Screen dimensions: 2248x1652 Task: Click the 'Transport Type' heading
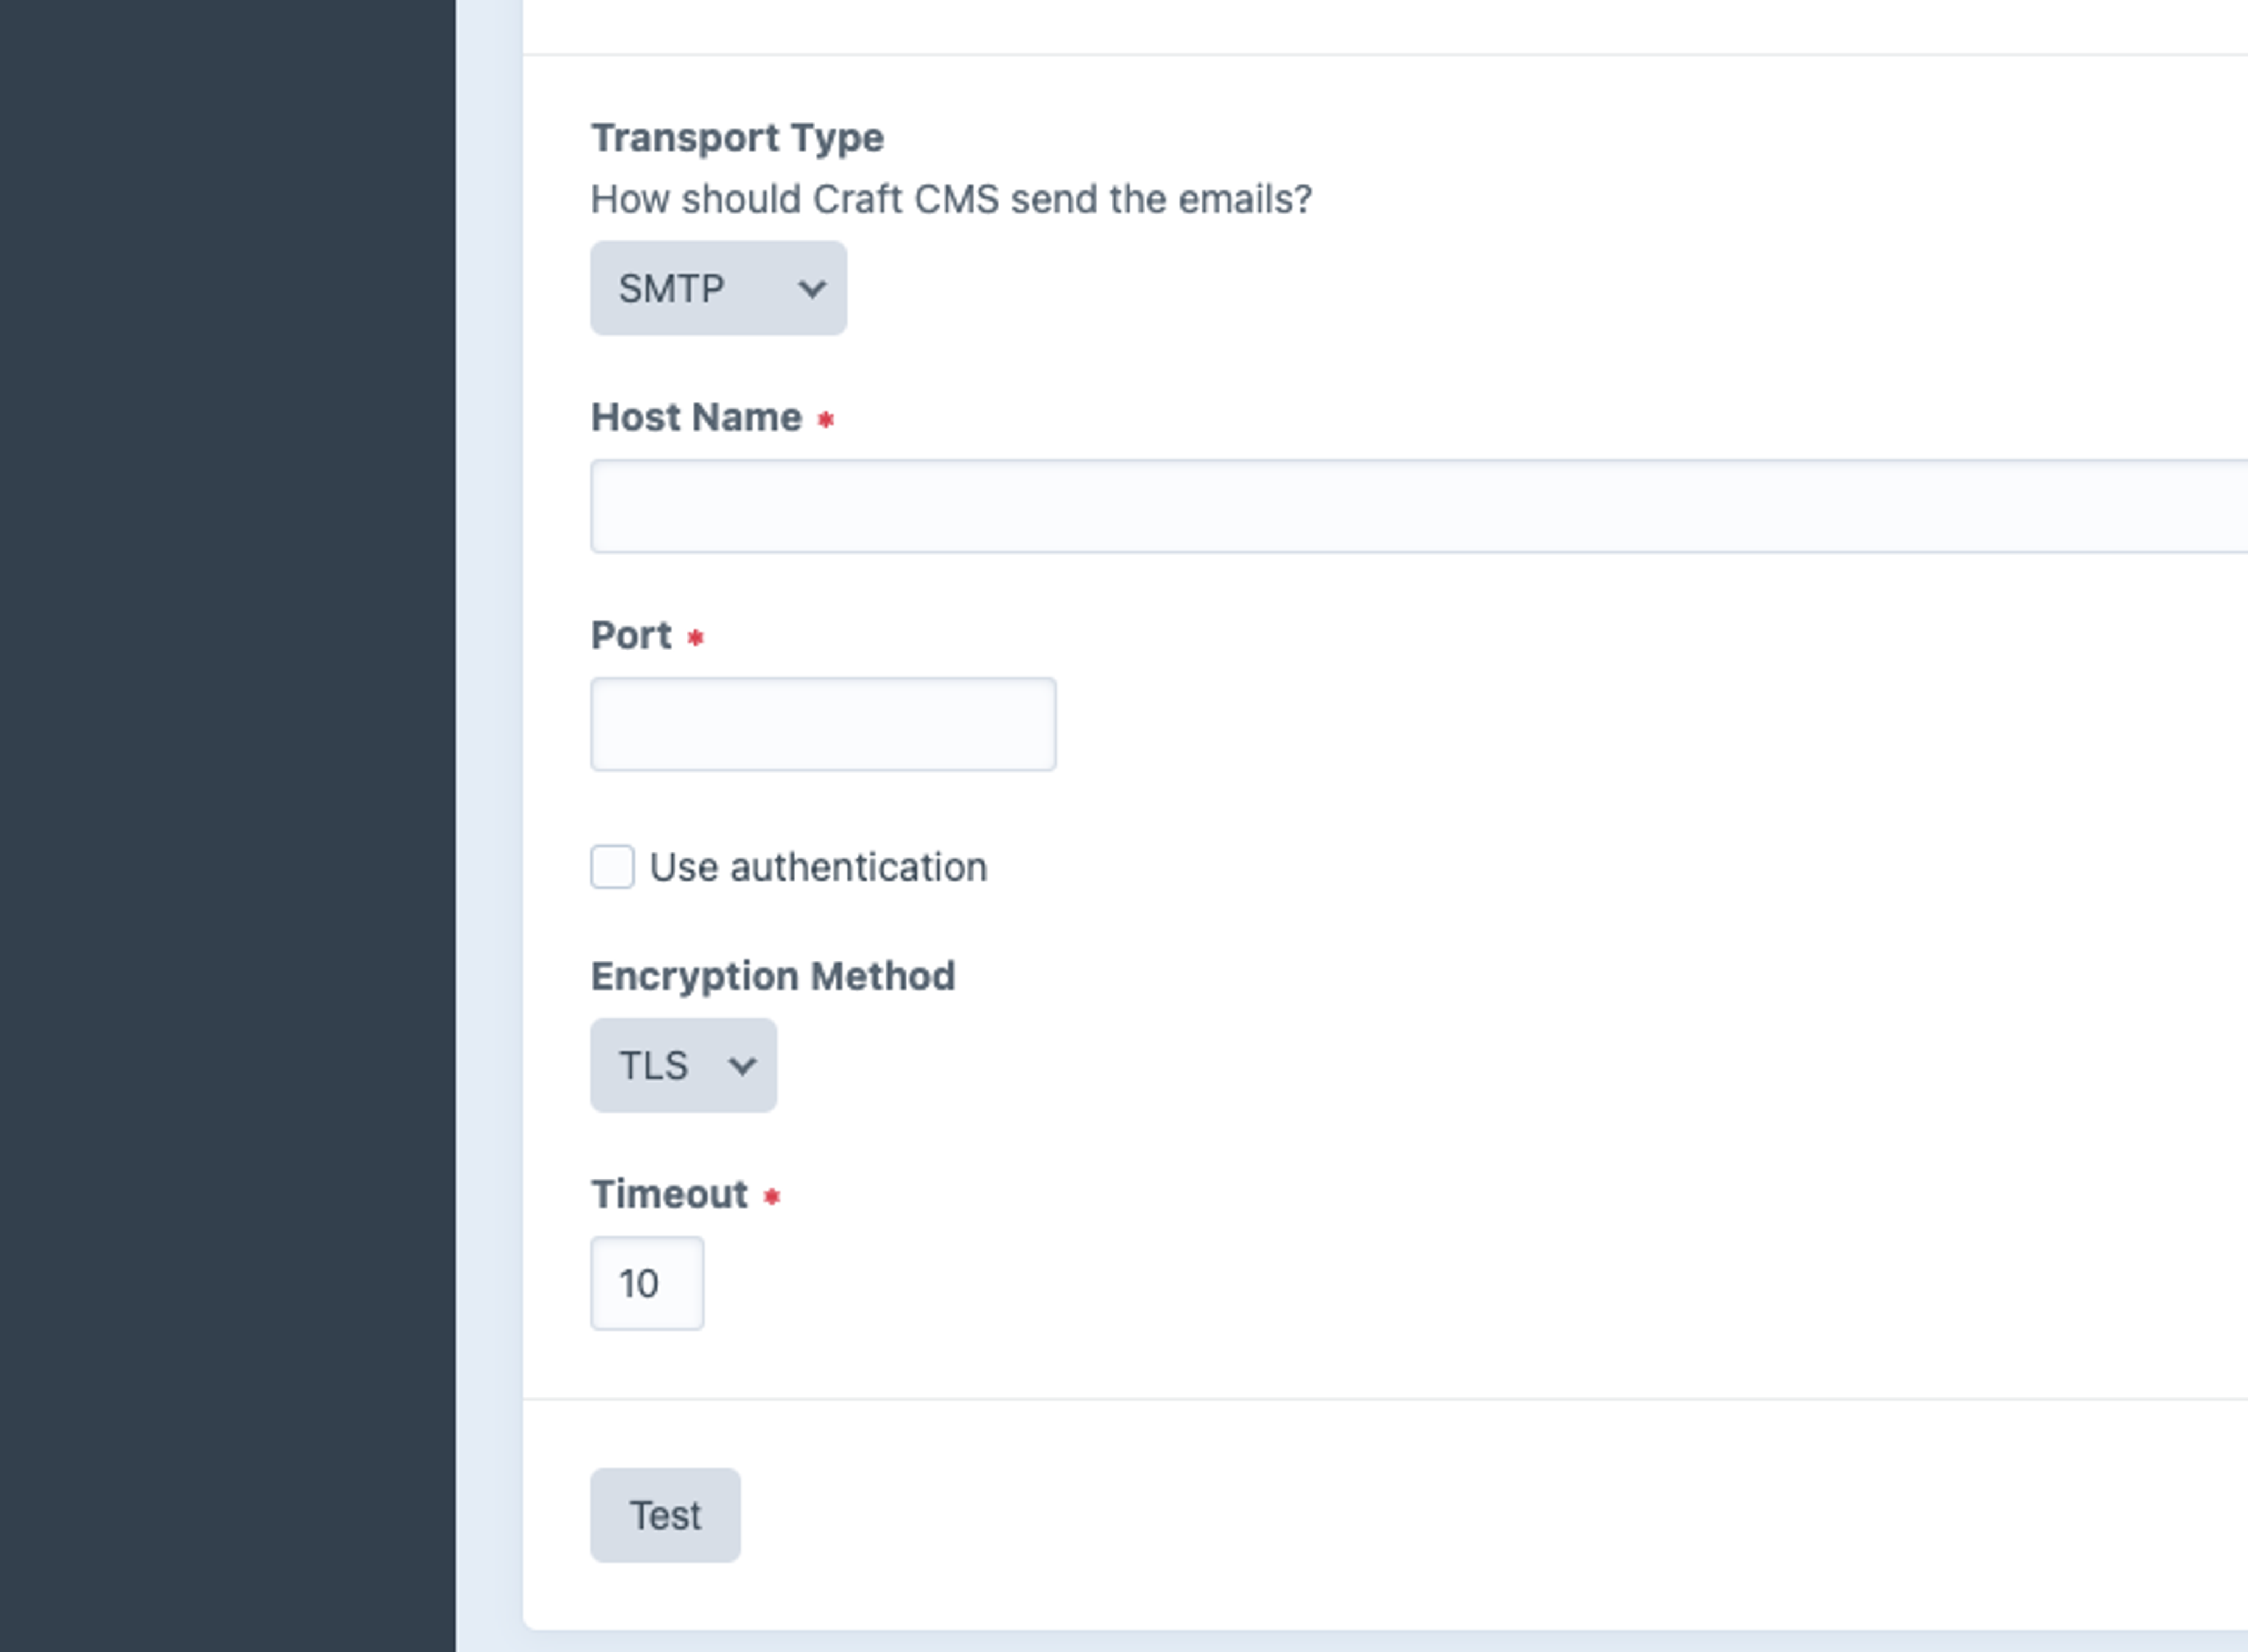point(738,138)
